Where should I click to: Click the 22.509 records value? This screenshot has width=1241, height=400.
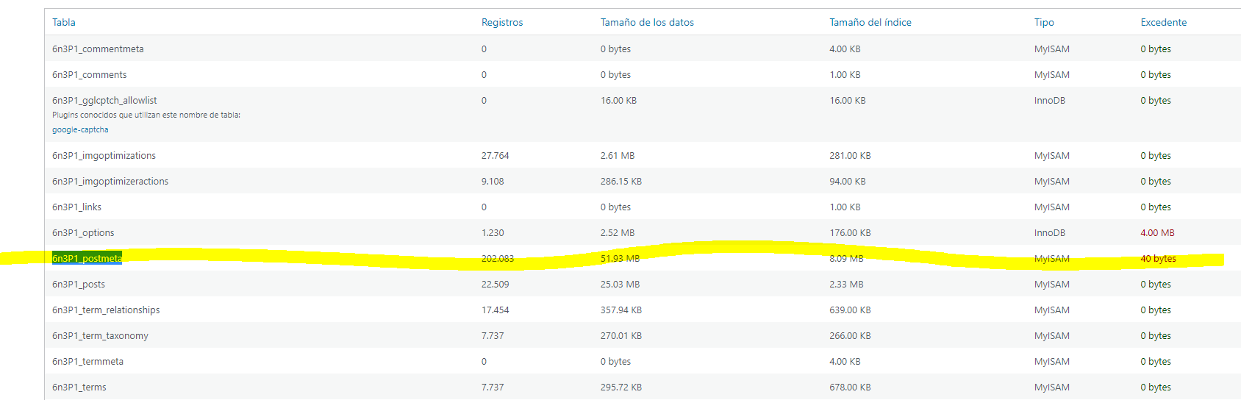coord(495,285)
